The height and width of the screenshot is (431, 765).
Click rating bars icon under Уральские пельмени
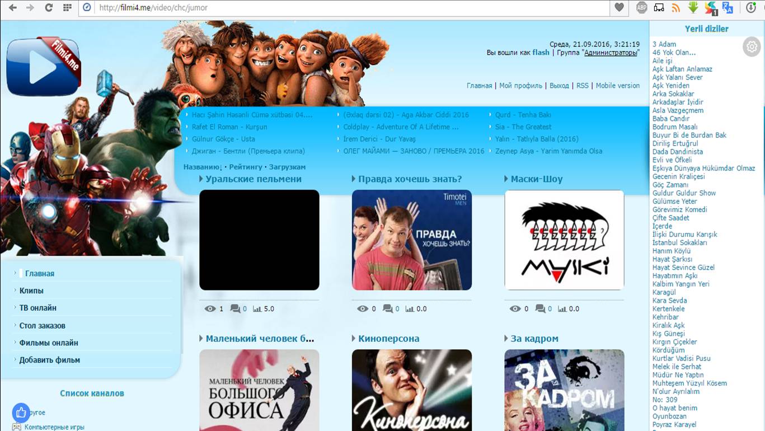(x=257, y=308)
